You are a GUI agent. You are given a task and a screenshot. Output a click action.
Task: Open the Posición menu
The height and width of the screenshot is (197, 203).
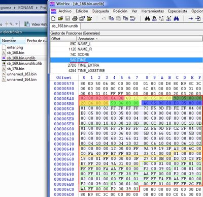(120, 11)
